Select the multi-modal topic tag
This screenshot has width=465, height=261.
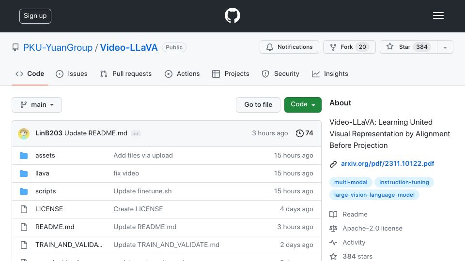pos(351,182)
